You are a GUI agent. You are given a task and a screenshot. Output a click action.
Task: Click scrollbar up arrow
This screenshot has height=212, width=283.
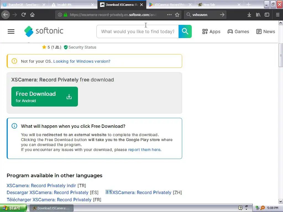tap(281, 23)
